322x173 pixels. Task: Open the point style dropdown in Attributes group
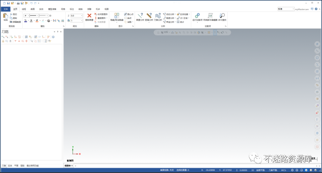pyautogui.click(x=28, y=15)
